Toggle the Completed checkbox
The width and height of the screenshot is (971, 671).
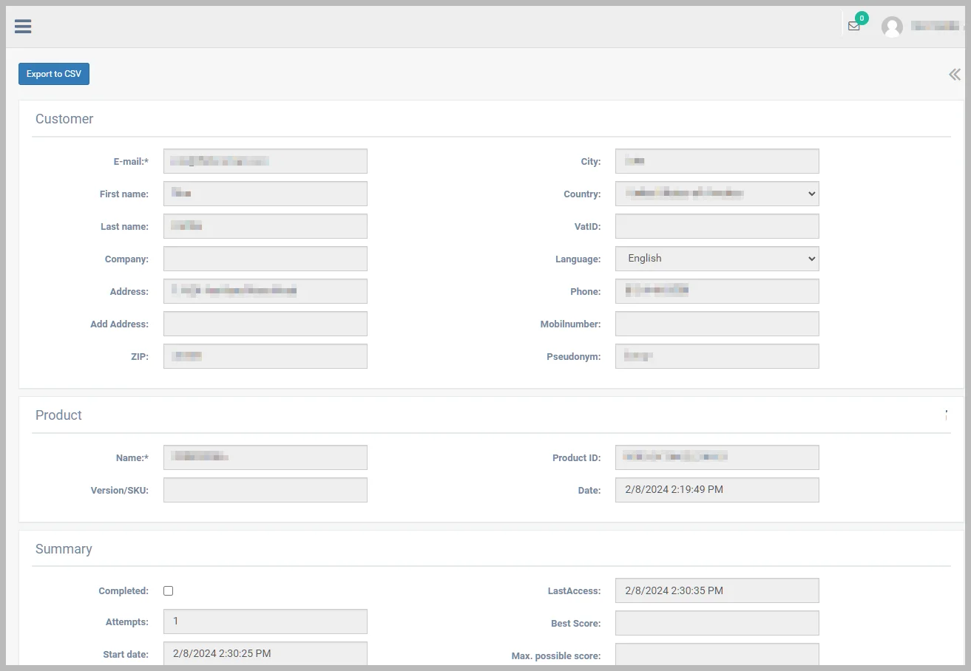pyautogui.click(x=169, y=590)
